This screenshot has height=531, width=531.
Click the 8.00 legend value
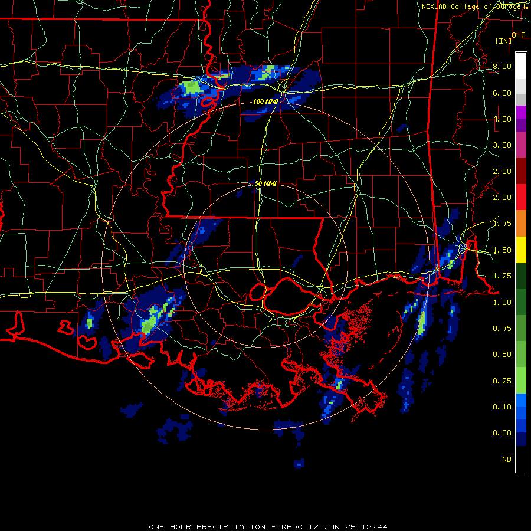click(x=502, y=66)
